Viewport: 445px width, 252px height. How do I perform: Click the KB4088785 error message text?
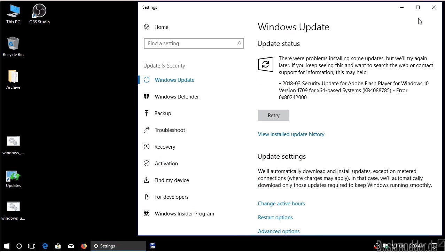pyautogui.click(x=354, y=90)
